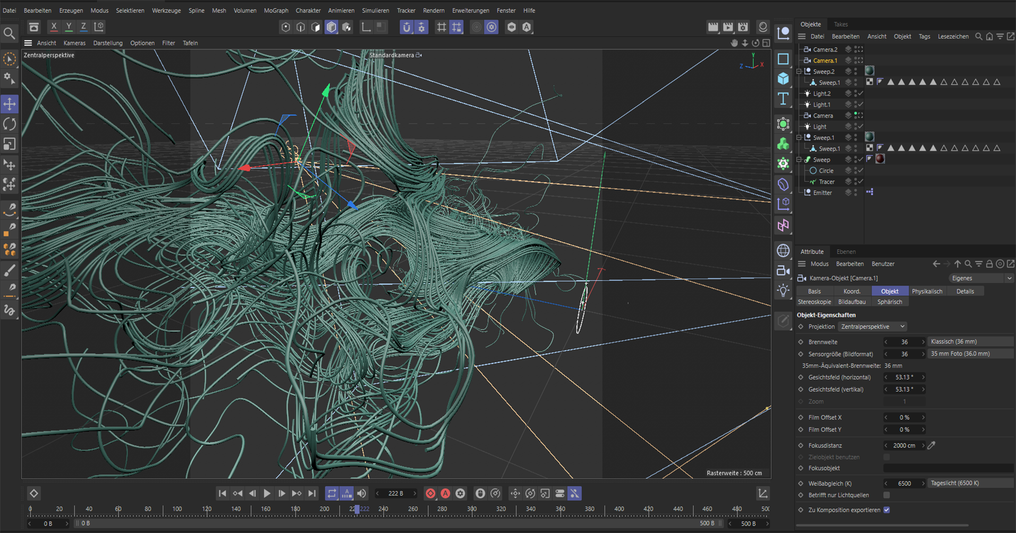Image resolution: width=1016 pixels, height=533 pixels.
Task: Increase Brennweite value with stepper arrow
Action: [x=923, y=342]
